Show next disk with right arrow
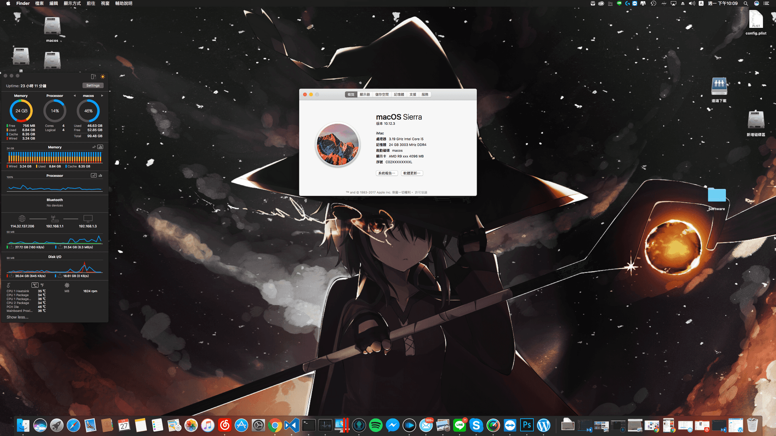The width and height of the screenshot is (776, 436). (102, 96)
